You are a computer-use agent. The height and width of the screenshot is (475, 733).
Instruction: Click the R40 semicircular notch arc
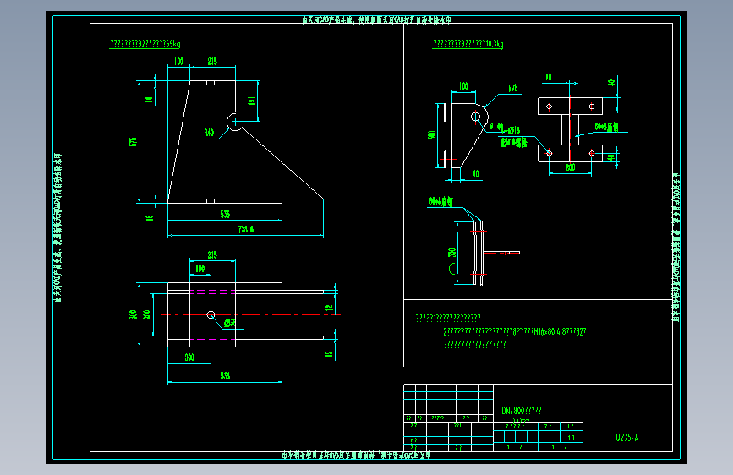tap(233, 122)
